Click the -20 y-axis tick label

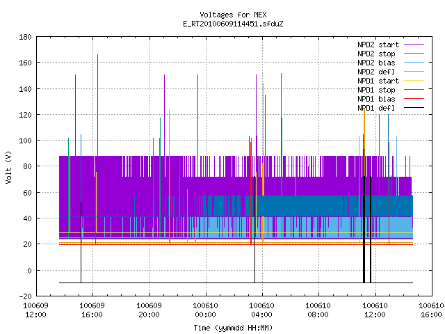pos(25,296)
